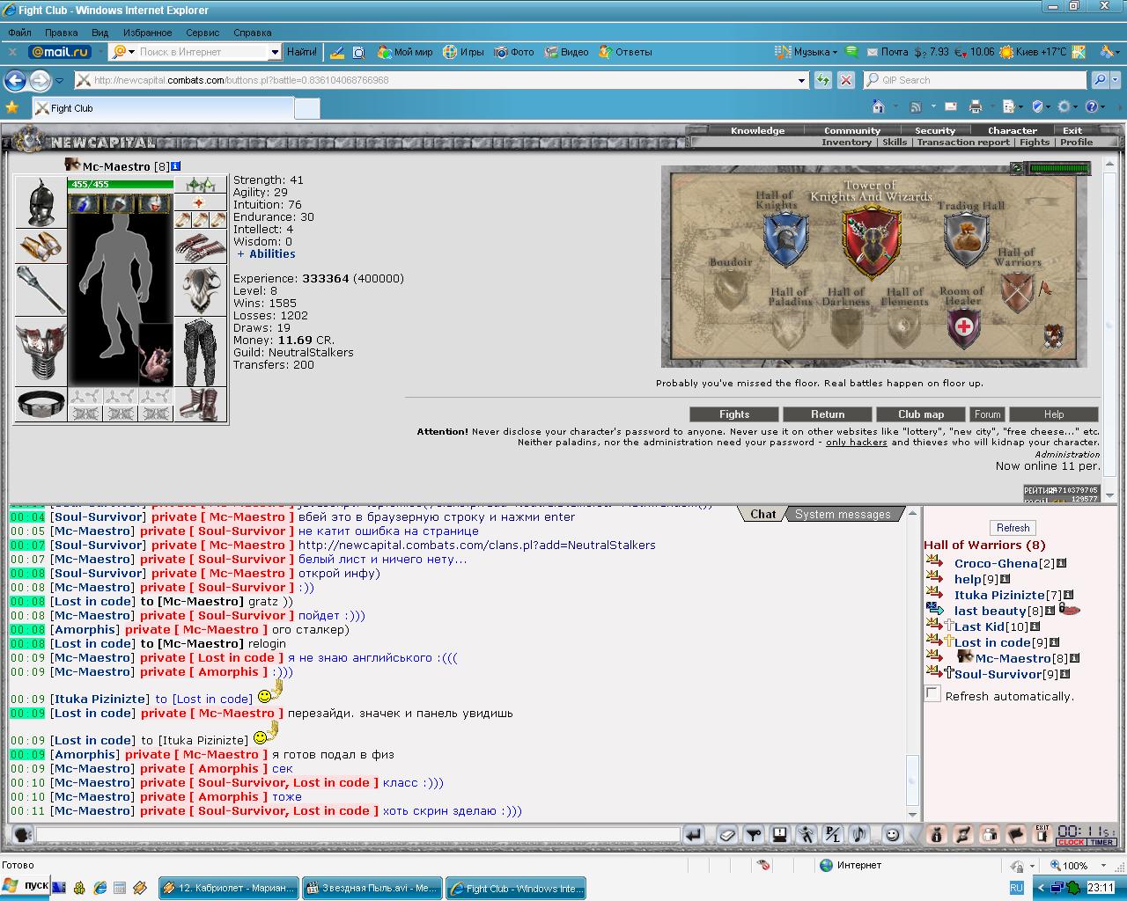This screenshot has height=901, width=1127.
Task: Click the TIMER toggle label
Action: pos(1101,842)
